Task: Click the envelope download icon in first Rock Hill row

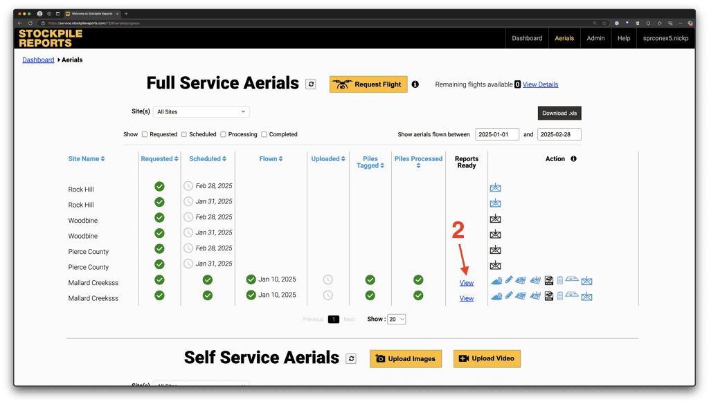Action: 495,187
